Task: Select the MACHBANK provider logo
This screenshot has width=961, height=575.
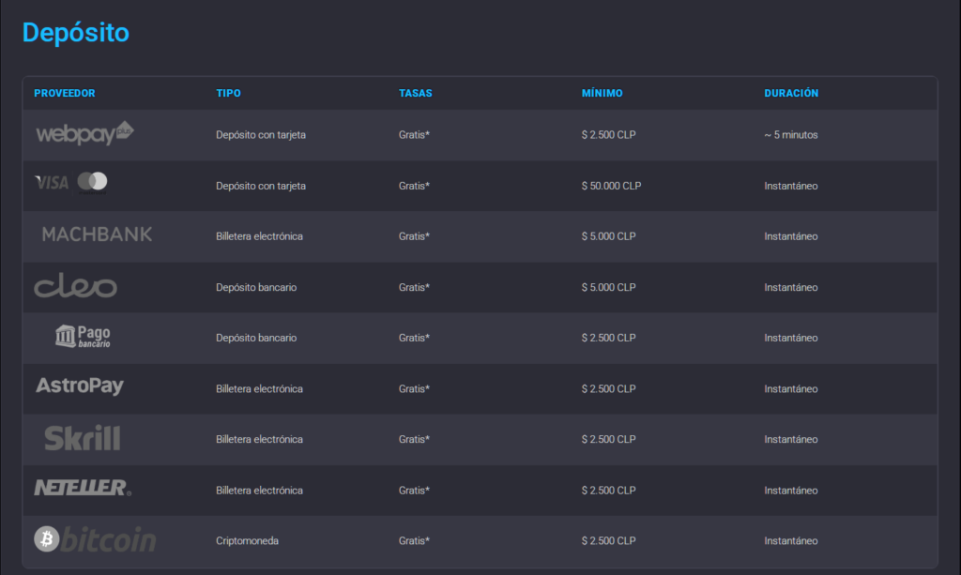Action: point(97,235)
